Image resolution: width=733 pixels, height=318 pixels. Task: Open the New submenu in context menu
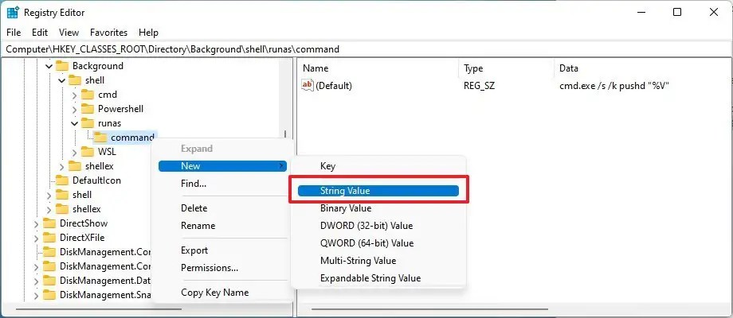pos(222,166)
